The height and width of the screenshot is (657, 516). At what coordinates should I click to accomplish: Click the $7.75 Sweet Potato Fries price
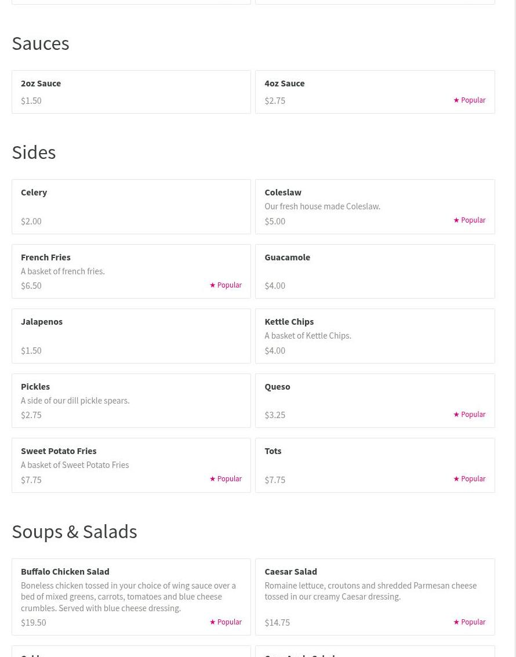click(x=31, y=480)
